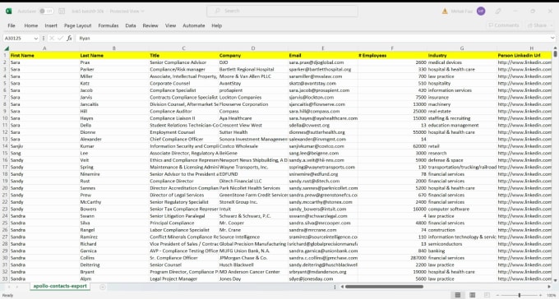
Task: Click the zoom in plus icon
Action: click(540, 295)
